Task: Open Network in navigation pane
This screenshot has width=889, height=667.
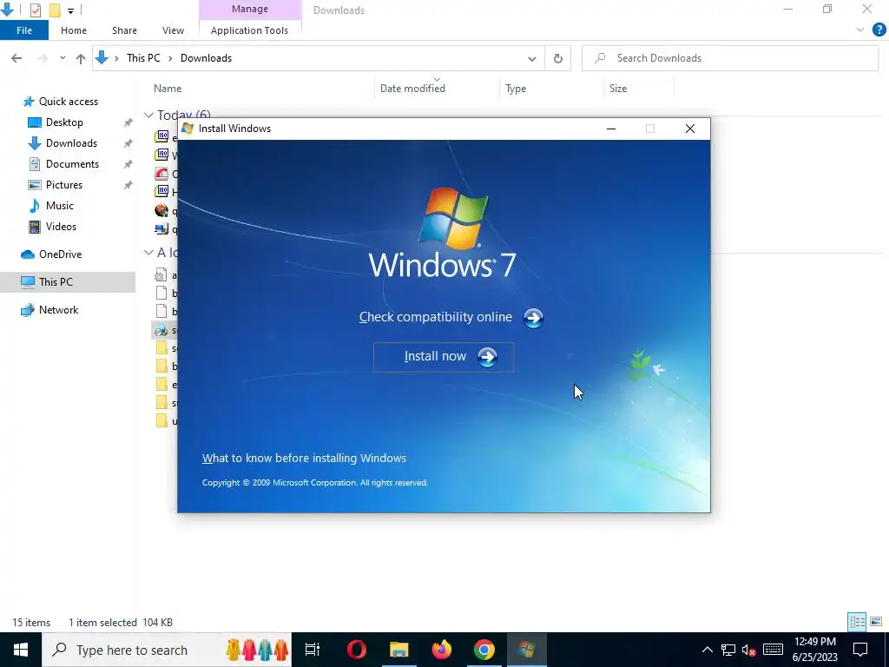Action: [58, 310]
